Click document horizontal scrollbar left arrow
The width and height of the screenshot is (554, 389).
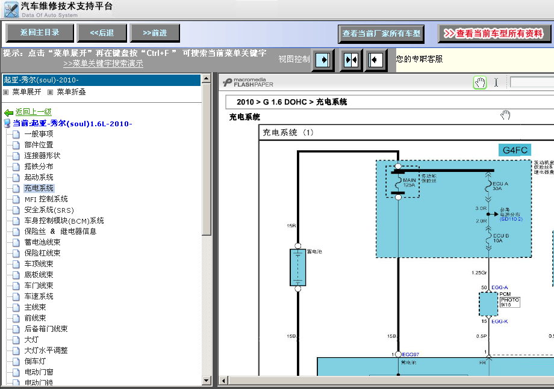(x=223, y=381)
